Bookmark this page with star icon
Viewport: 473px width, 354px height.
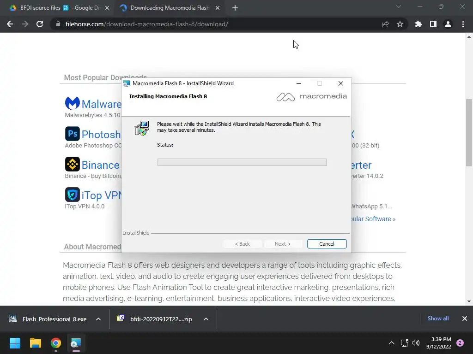click(x=400, y=24)
